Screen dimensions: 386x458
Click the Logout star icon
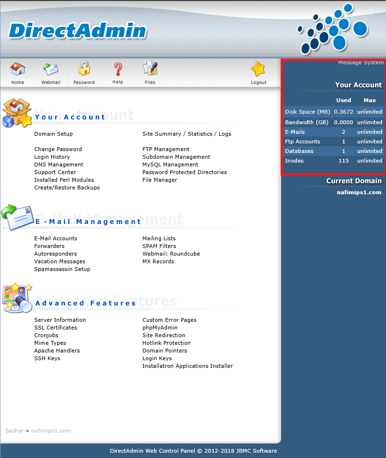click(x=258, y=69)
